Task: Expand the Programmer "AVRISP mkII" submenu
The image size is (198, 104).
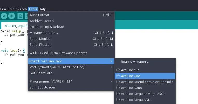Action: (x=111, y=81)
